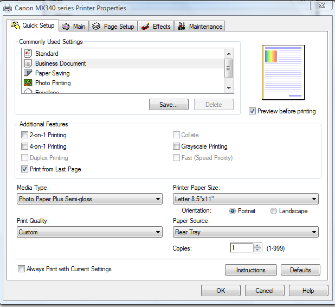Click the Help button
335x307 pixels.
(x=308, y=290)
